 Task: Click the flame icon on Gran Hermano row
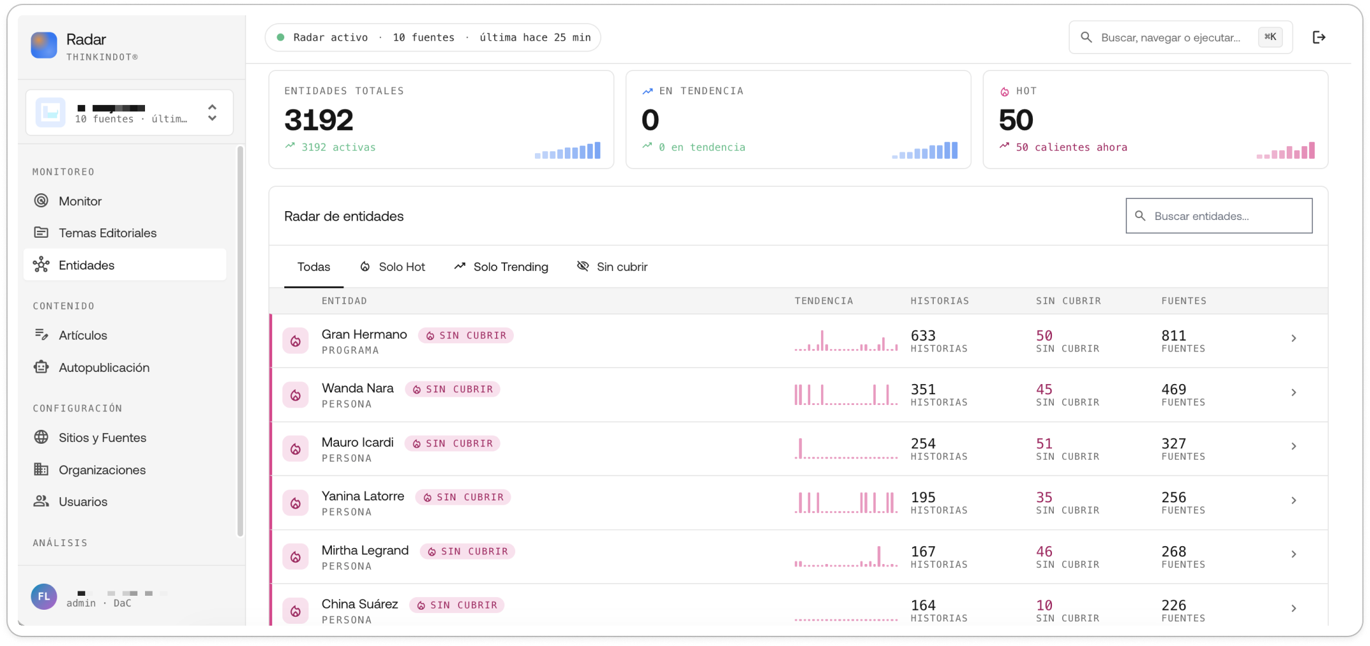(x=296, y=341)
